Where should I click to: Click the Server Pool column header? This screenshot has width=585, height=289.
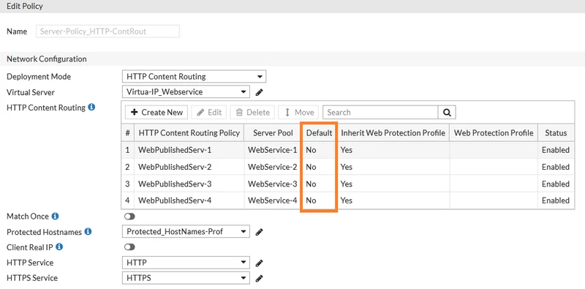pyautogui.click(x=273, y=133)
